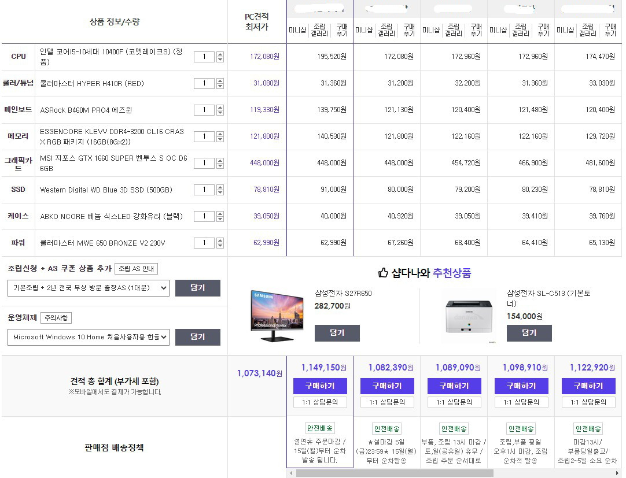Increase ASRock B460M PRO4 quantity arrow

(220, 108)
